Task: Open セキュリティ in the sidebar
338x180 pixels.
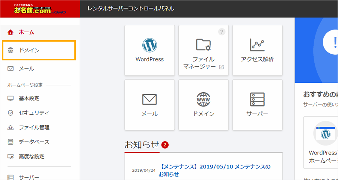Action: click(40, 113)
